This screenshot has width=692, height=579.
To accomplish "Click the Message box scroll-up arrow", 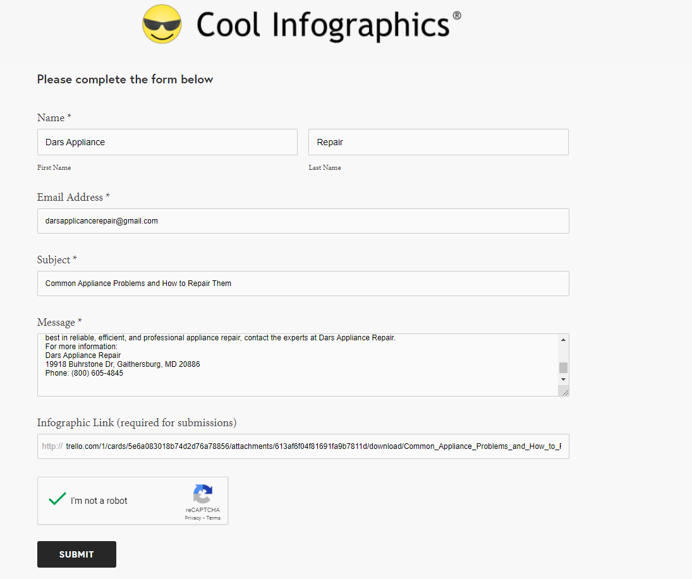I will 563,340.
